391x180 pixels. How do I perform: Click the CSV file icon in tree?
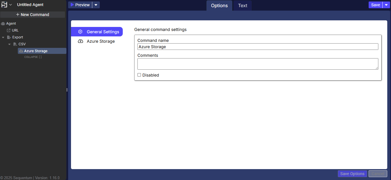coord(15,44)
